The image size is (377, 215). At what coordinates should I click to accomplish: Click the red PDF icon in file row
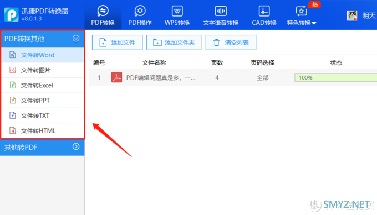tap(116, 77)
